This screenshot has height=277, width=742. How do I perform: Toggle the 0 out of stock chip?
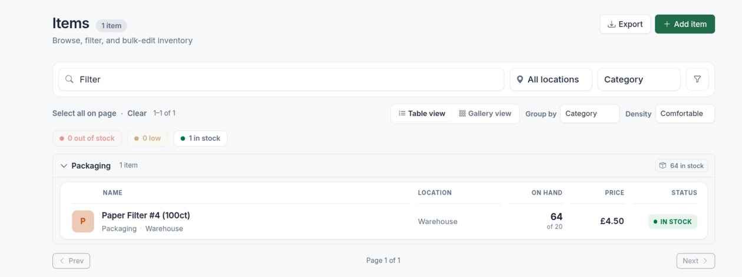coord(87,138)
